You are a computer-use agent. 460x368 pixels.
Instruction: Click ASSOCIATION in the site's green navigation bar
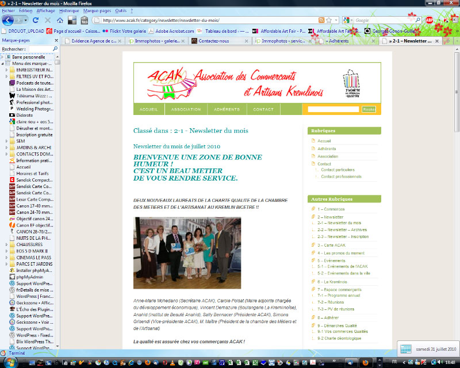click(x=186, y=109)
